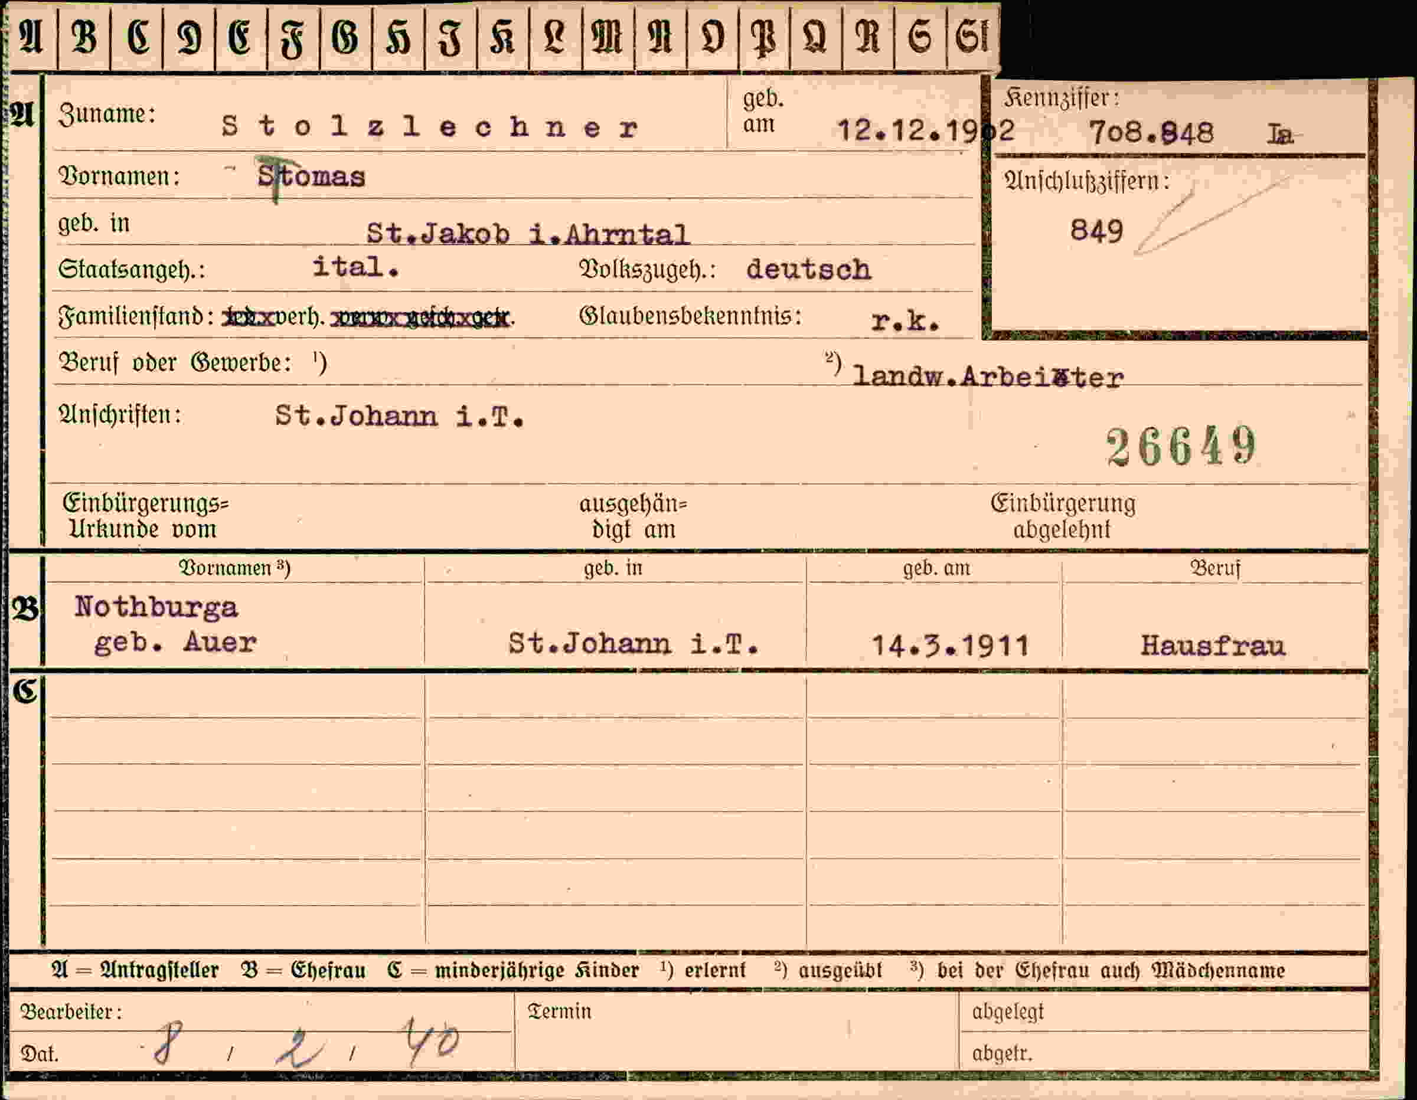Click the stamped number 26649
Viewport: 1417px width, 1100px height.
(1181, 447)
